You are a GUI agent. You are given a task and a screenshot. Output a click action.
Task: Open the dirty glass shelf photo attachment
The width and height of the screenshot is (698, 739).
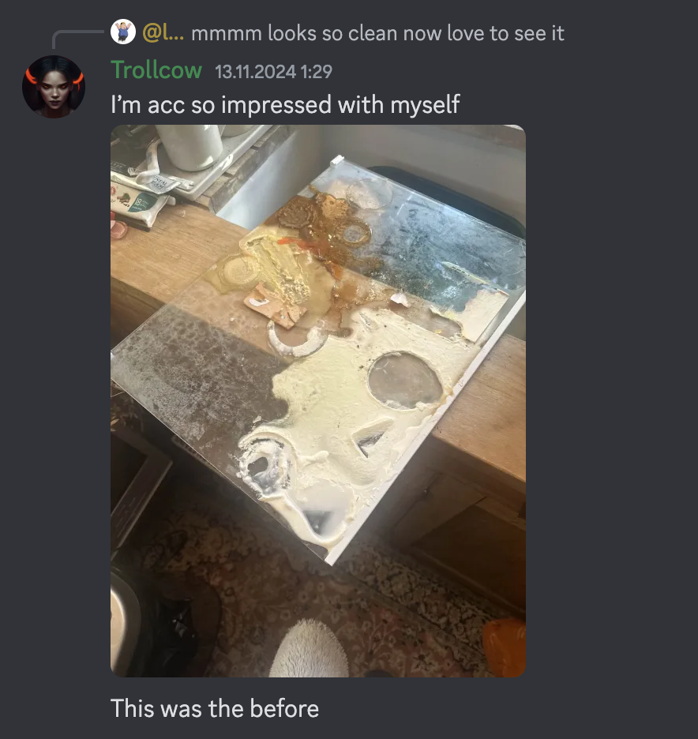pyautogui.click(x=318, y=400)
